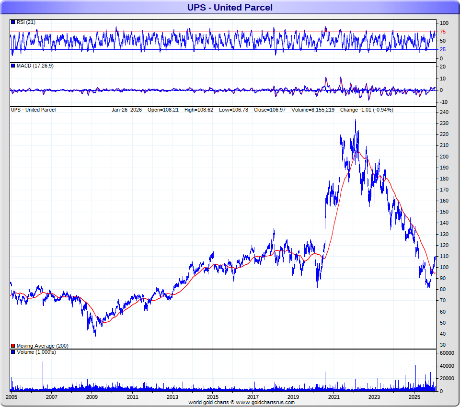The image size is (460, 407).
Task: Click the 2015 year axis label
Action: coord(213,397)
